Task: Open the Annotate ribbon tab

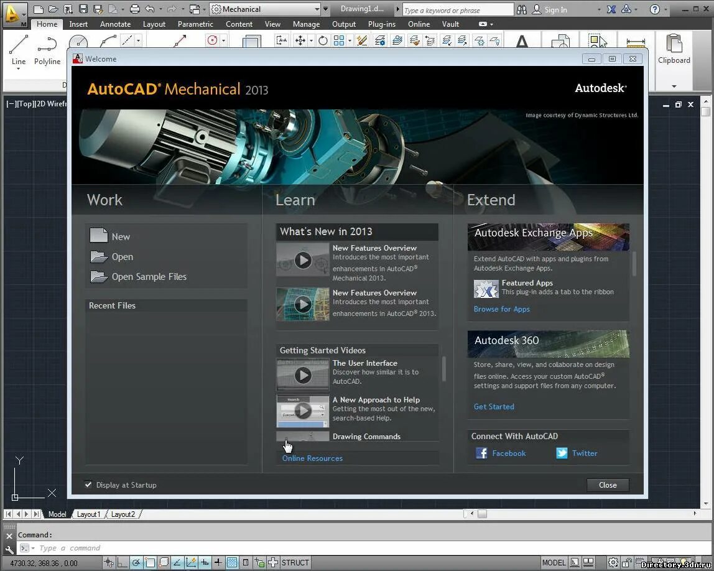Action: pos(115,24)
